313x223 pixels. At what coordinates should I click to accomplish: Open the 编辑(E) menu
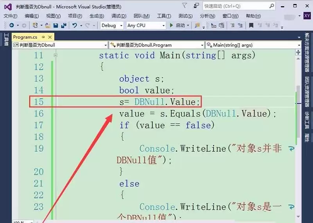point(32,16)
